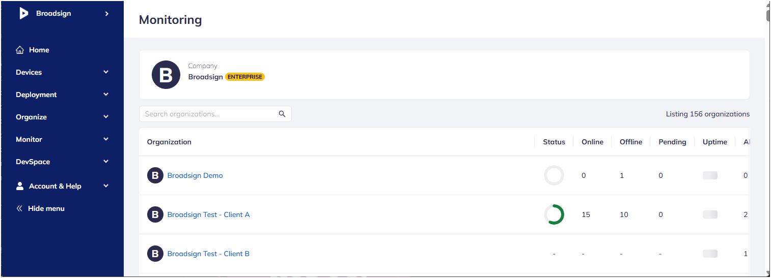Sort by the Offline column header
Image resolution: width=771 pixels, height=278 pixels.
pyautogui.click(x=631, y=142)
